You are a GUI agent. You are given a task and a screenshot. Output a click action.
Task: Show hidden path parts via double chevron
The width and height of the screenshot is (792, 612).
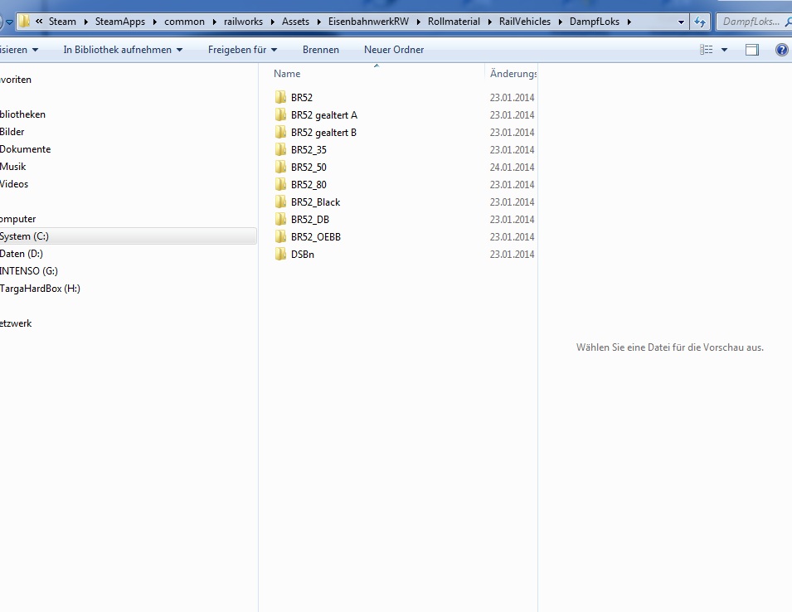click(x=39, y=22)
